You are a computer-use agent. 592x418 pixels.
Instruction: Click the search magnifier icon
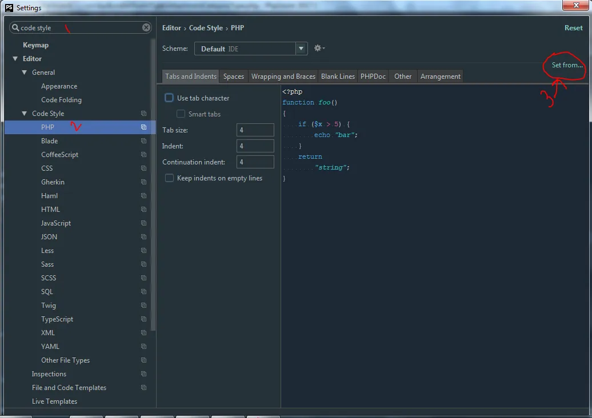(15, 27)
